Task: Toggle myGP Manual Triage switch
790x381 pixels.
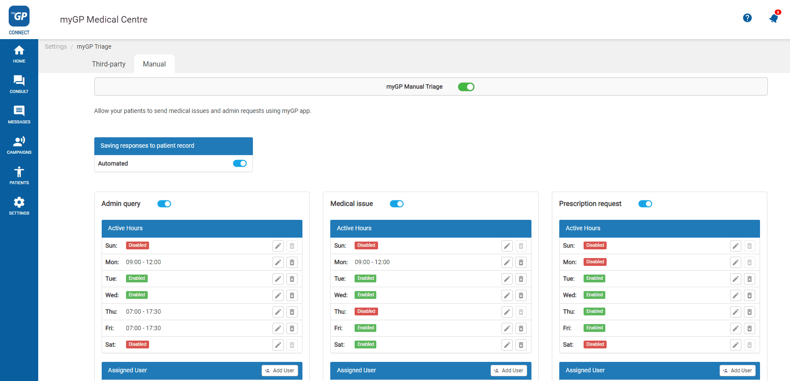Action: [x=466, y=87]
